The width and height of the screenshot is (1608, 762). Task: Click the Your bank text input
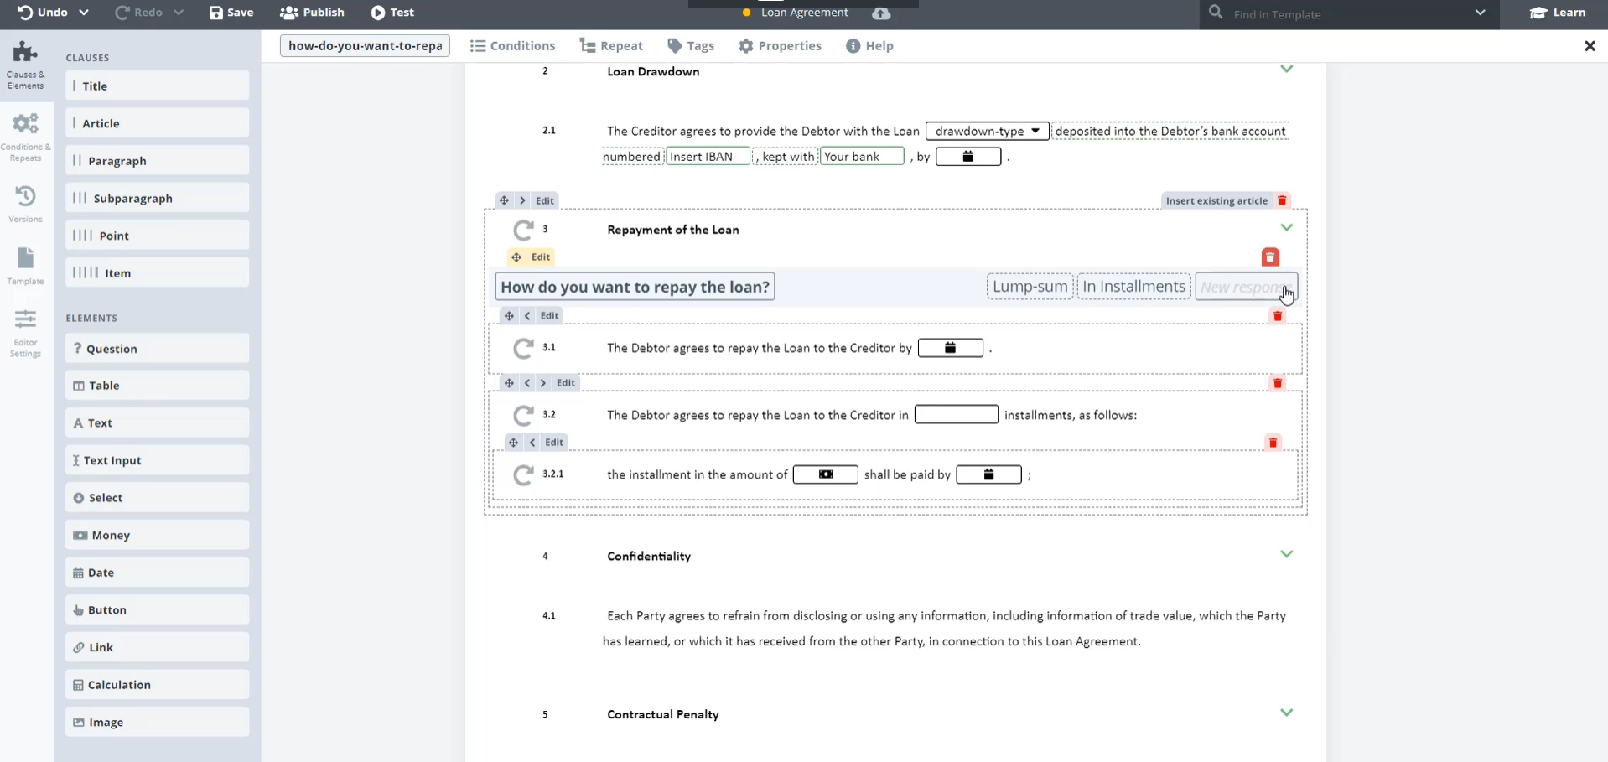(862, 156)
